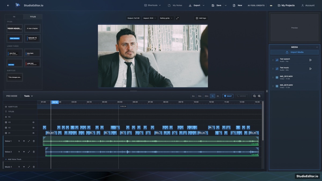Choose the Alex Park lower third
This screenshot has width=322, height=181.
tap(32, 53)
